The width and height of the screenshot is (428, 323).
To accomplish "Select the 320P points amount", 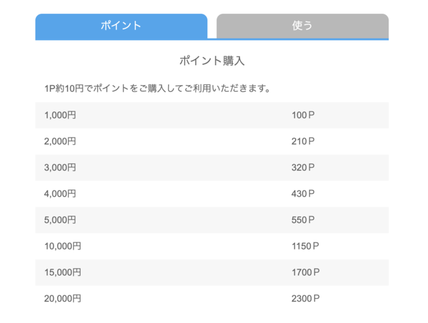I will coord(303,168).
